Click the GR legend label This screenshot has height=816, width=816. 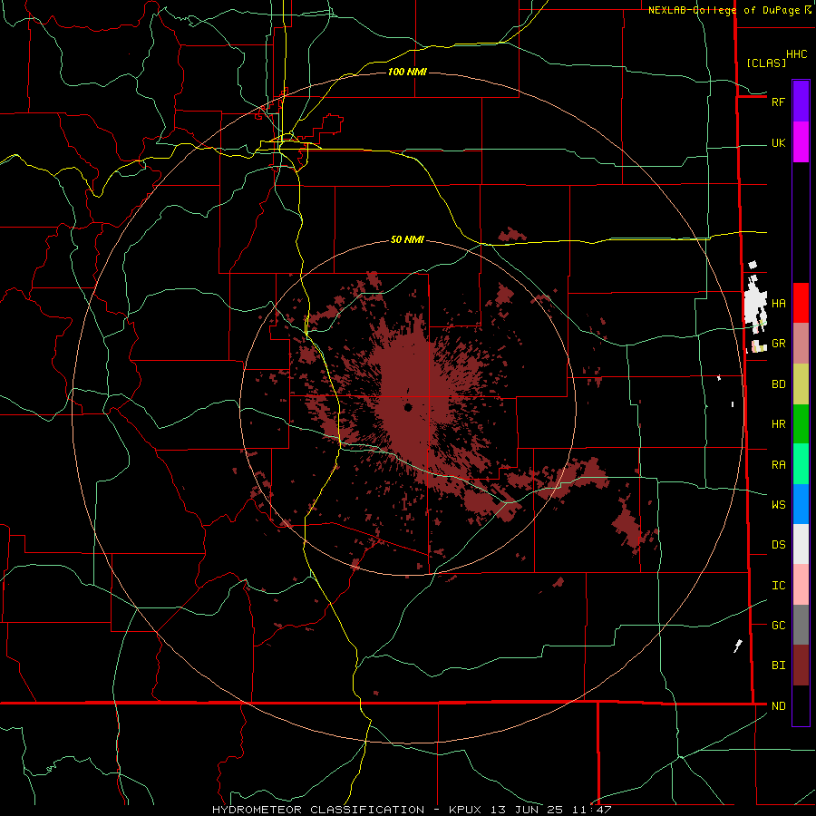tap(778, 344)
